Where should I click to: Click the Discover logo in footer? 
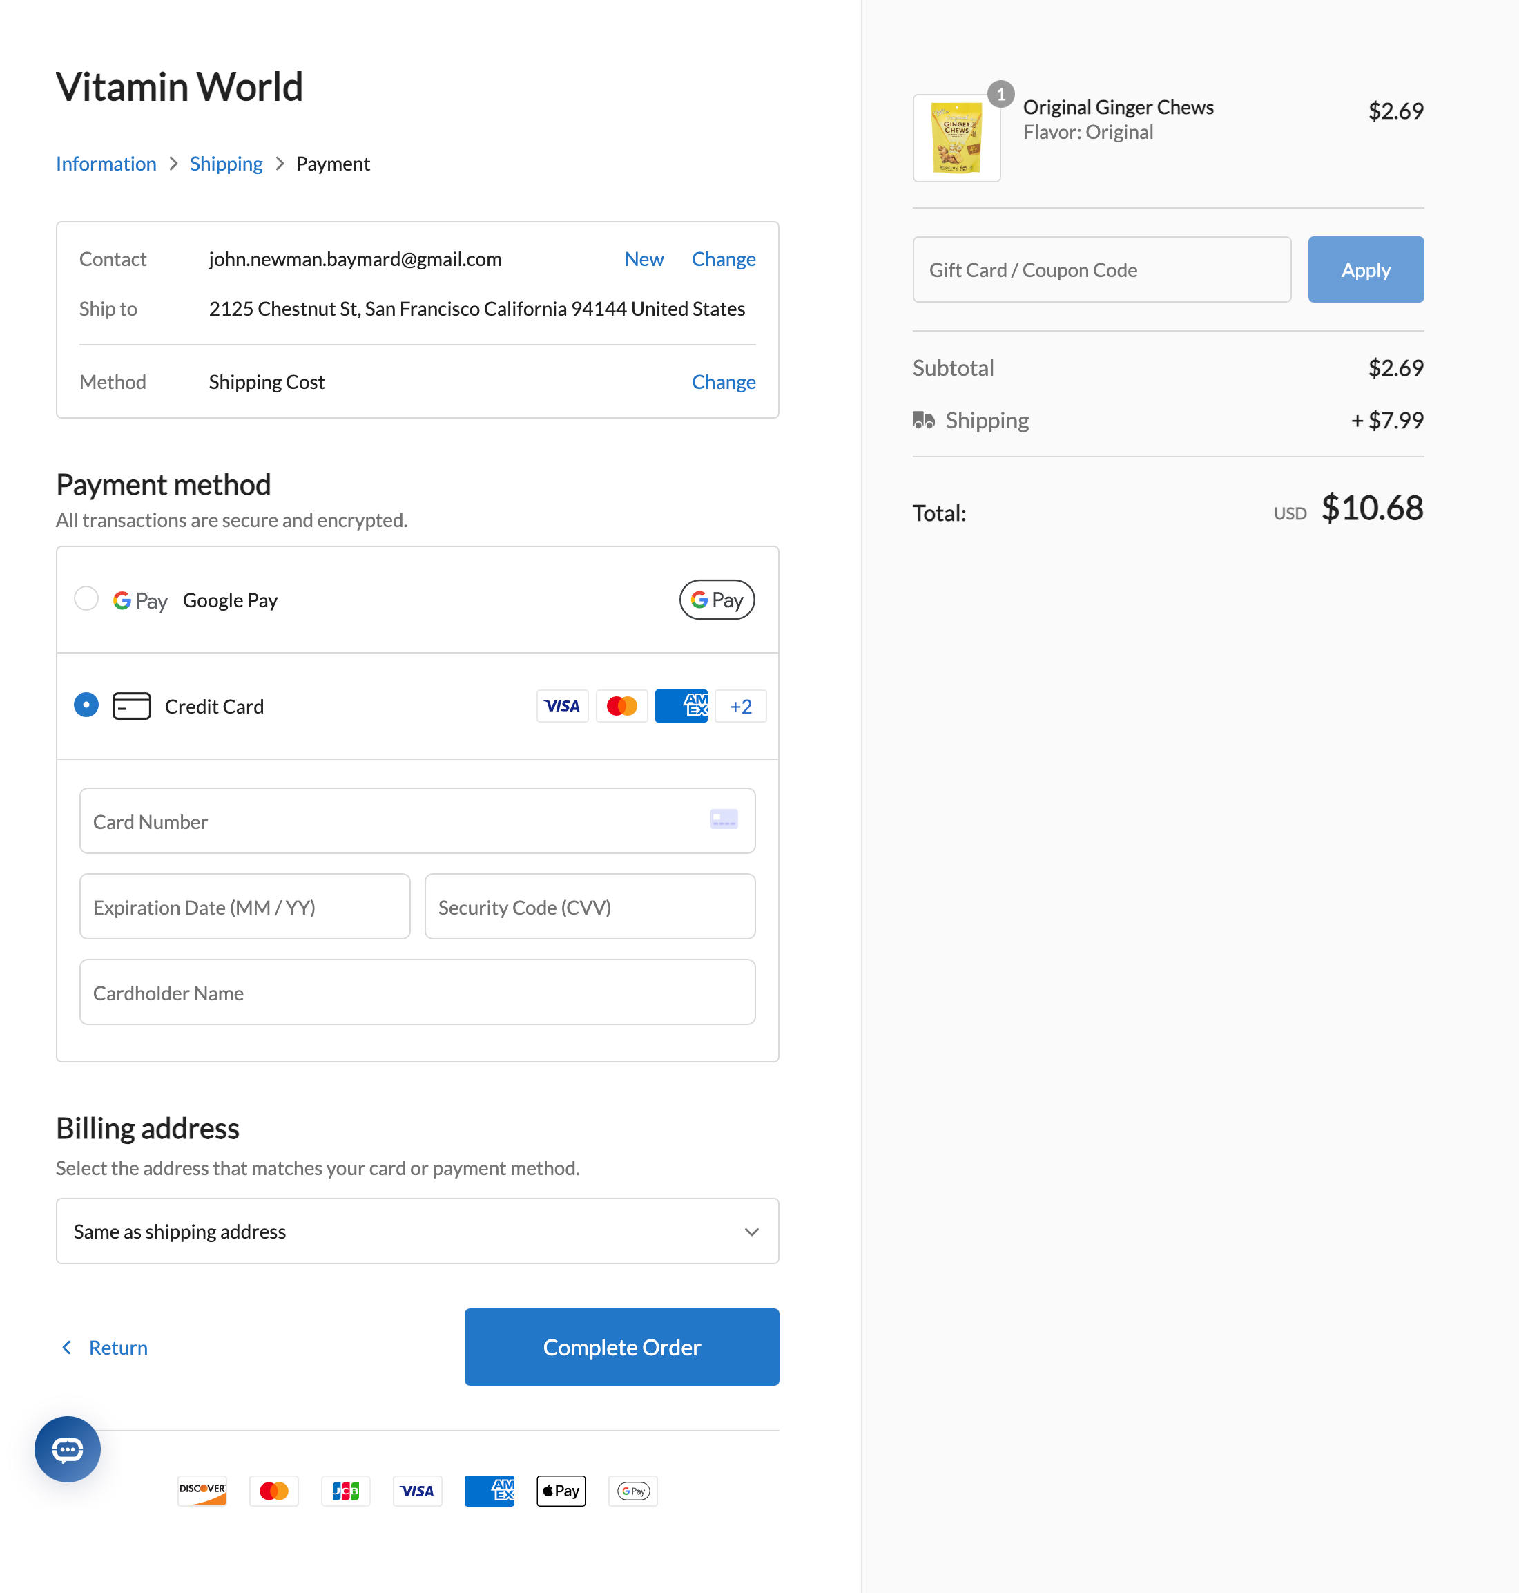coord(202,1490)
